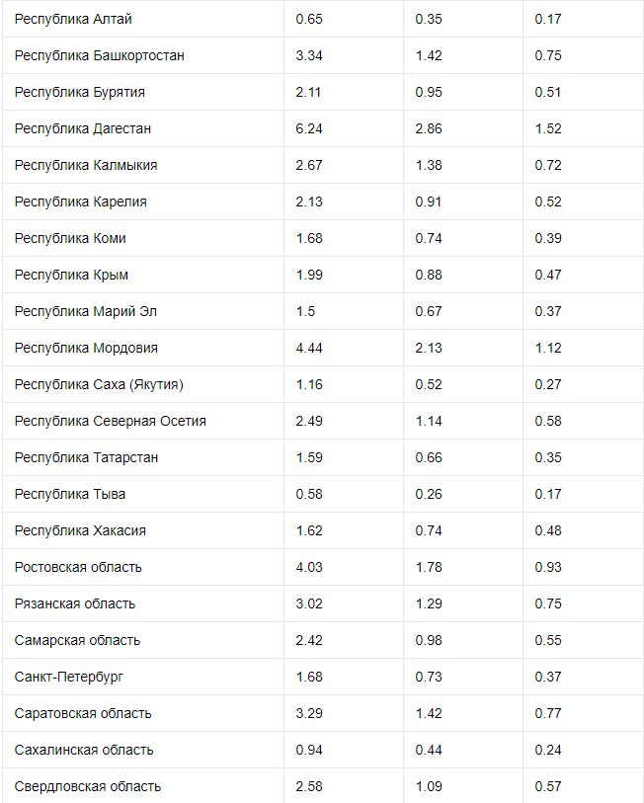Viewport: 644px width, 803px height.
Task: Select value 1.5 for Республика Марий Эл
Action: pos(305,311)
